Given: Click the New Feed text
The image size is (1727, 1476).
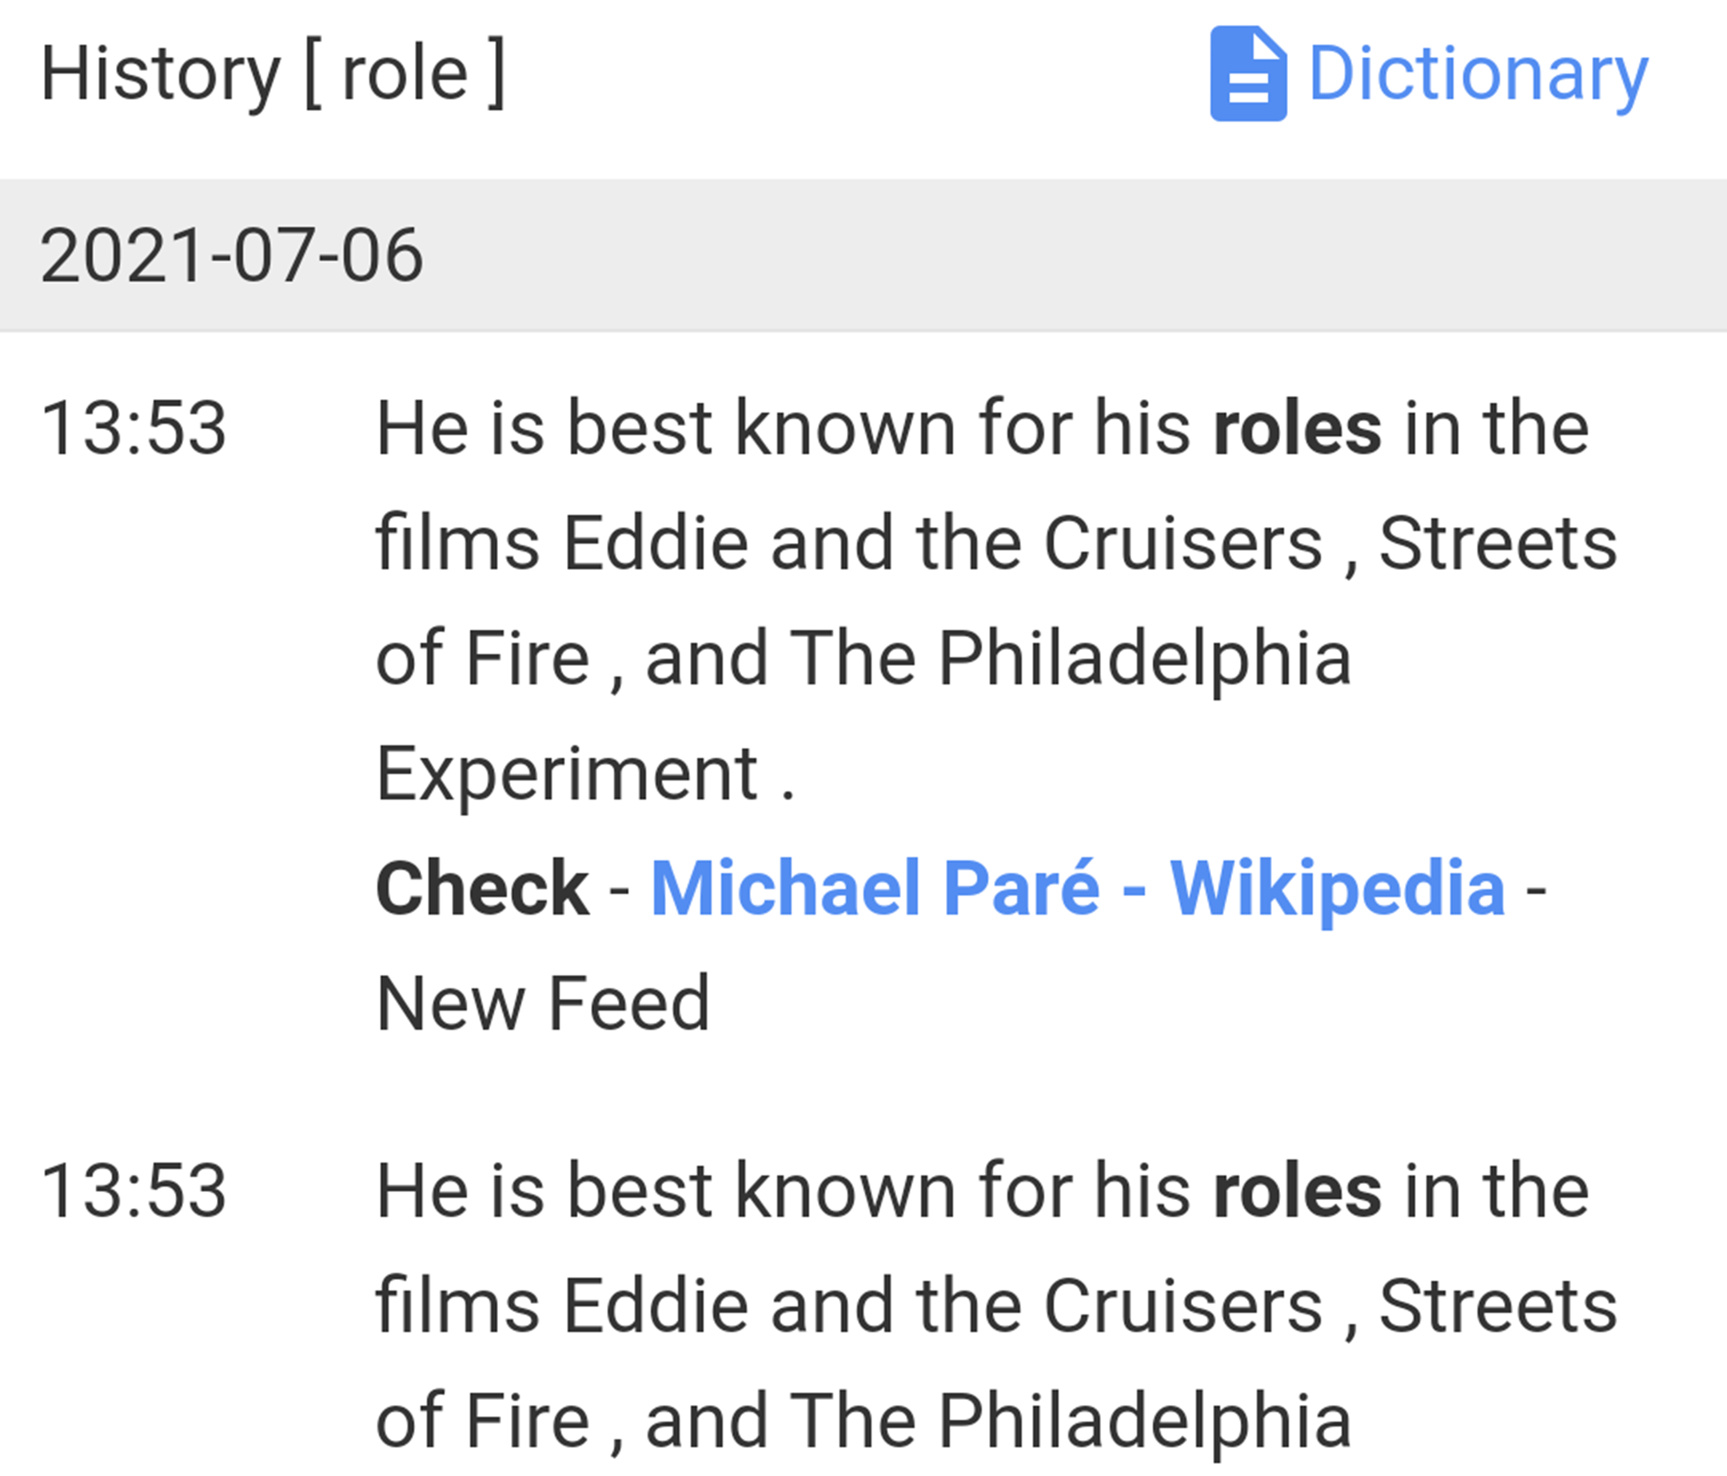Looking at the screenshot, I should pyautogui.click(x=543, y=1003).
